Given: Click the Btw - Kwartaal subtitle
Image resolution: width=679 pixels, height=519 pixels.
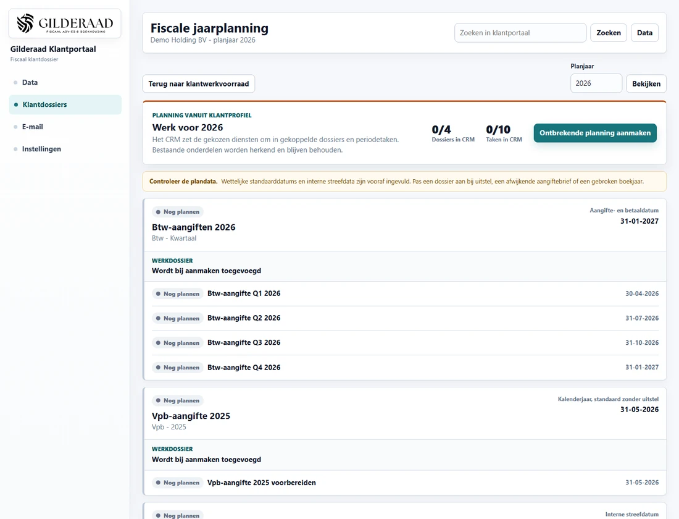Looking at the screenshot, I should tap(174, 238).
